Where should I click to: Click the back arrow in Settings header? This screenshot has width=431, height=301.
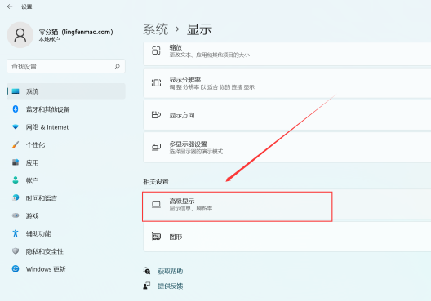click(10, 7)
